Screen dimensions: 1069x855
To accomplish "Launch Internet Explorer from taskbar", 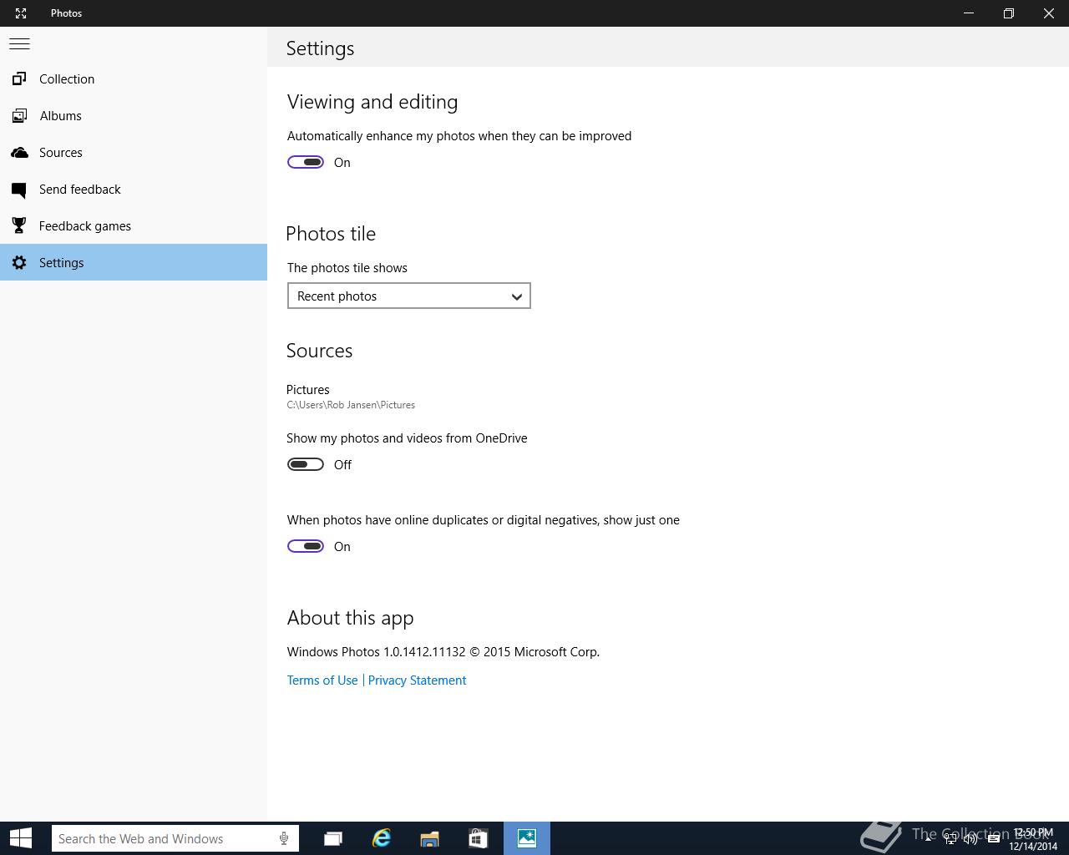I will [x=382, y=838].
